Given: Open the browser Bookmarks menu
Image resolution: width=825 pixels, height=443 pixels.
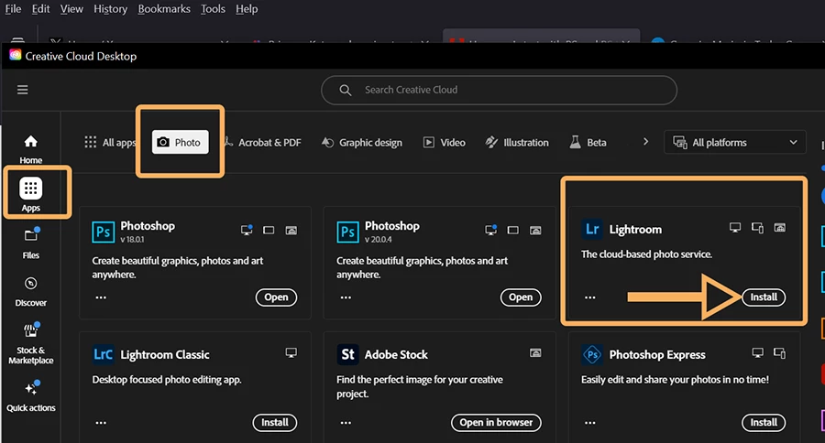Looking at the screenshot, I should tap(164, 9).
